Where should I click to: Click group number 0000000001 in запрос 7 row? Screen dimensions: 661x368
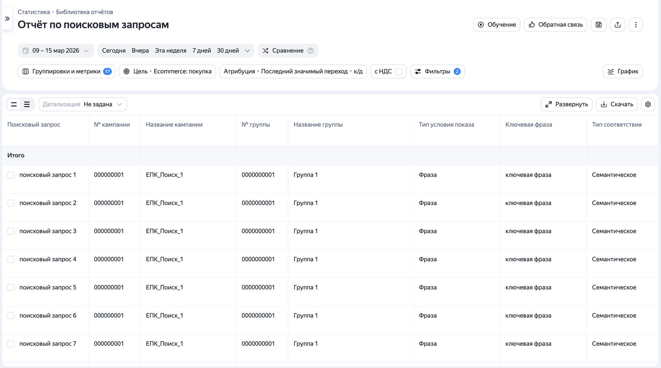click(258, 344)
